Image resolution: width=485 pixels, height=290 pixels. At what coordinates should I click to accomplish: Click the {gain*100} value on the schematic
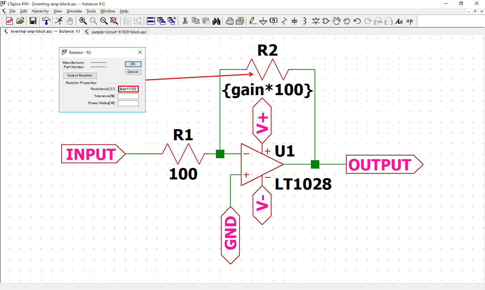(x=268, y=90)
